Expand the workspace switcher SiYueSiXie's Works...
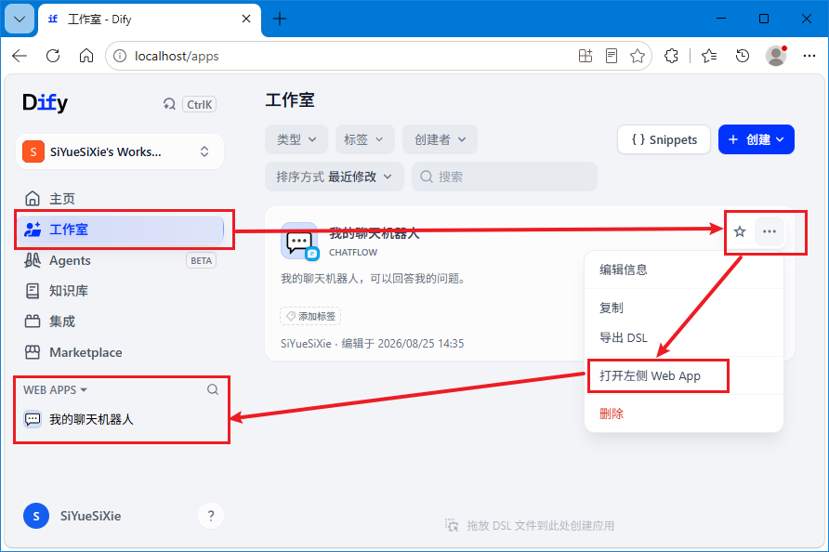Viewport: 829px width, 552px height. tap(120, 151)
